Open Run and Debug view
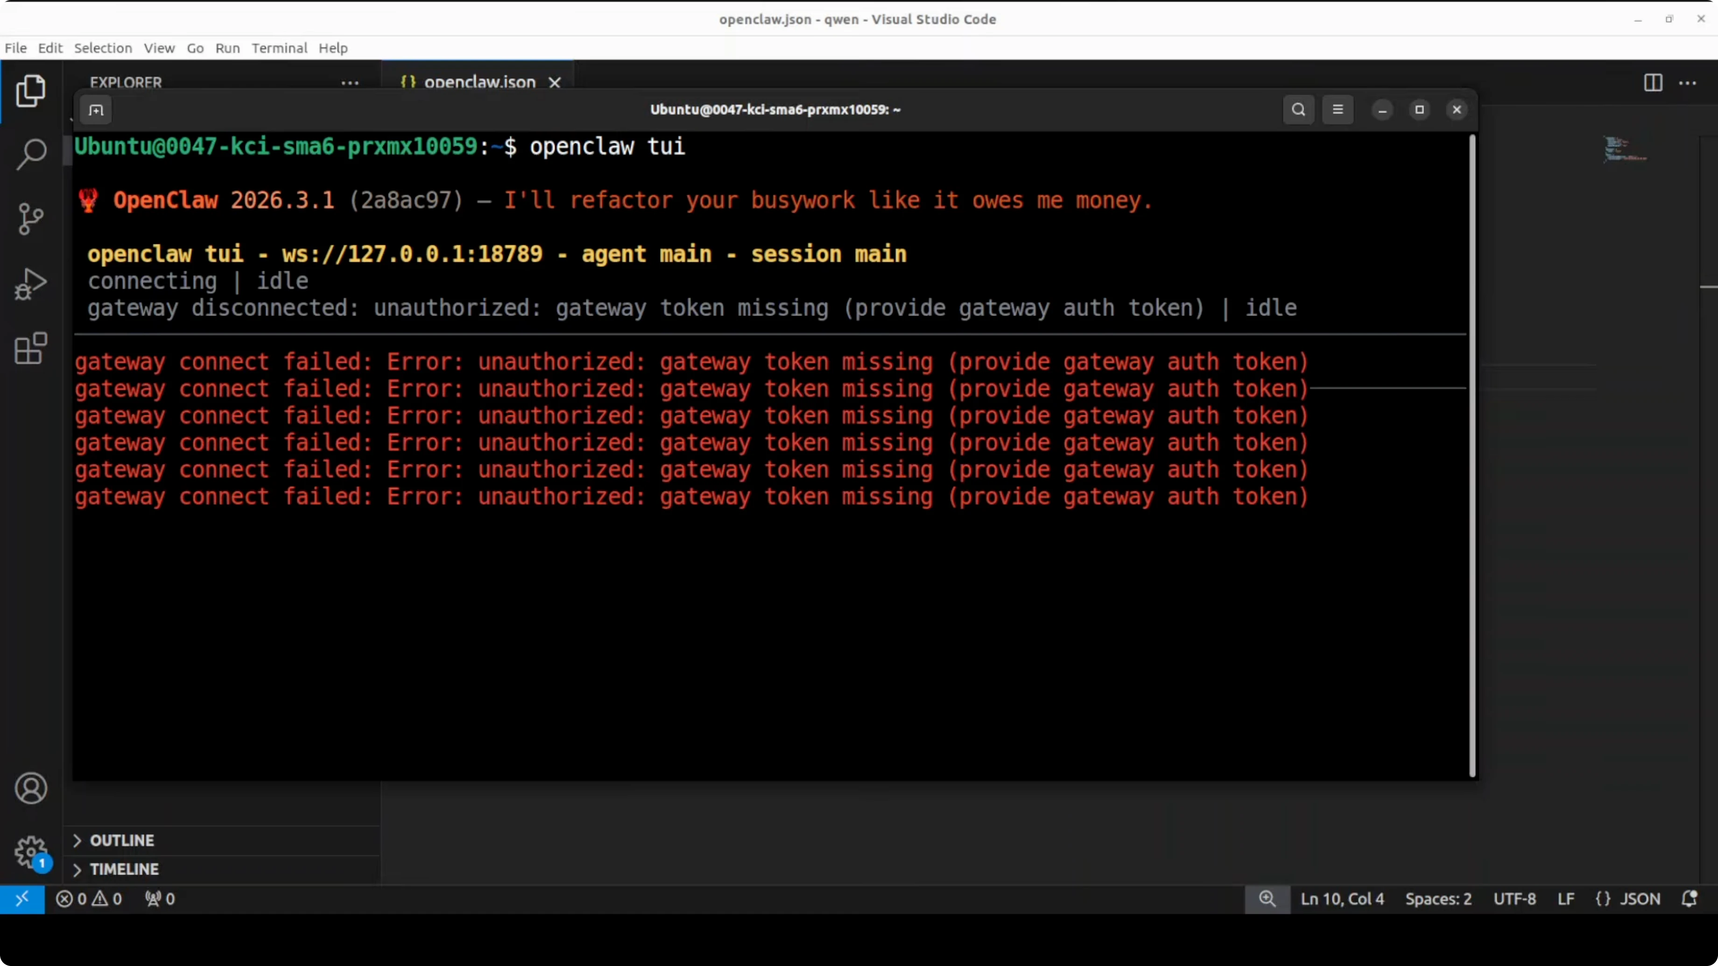The width and height of the screenshot is (1718, 966). (31, 284)
